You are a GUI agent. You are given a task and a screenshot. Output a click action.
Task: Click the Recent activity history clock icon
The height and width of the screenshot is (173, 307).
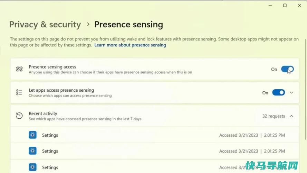(19, 116)
